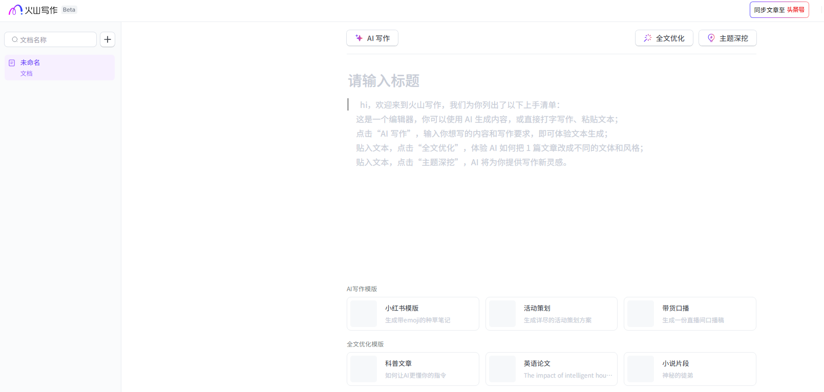The width and height of the screenshot is (824, 392).
Task: Open the 小红书模版 template thumbnail
Action: pyautogui.click(x=364, y=314)
